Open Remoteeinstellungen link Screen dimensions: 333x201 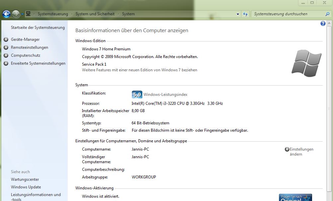tap(30, 47)
